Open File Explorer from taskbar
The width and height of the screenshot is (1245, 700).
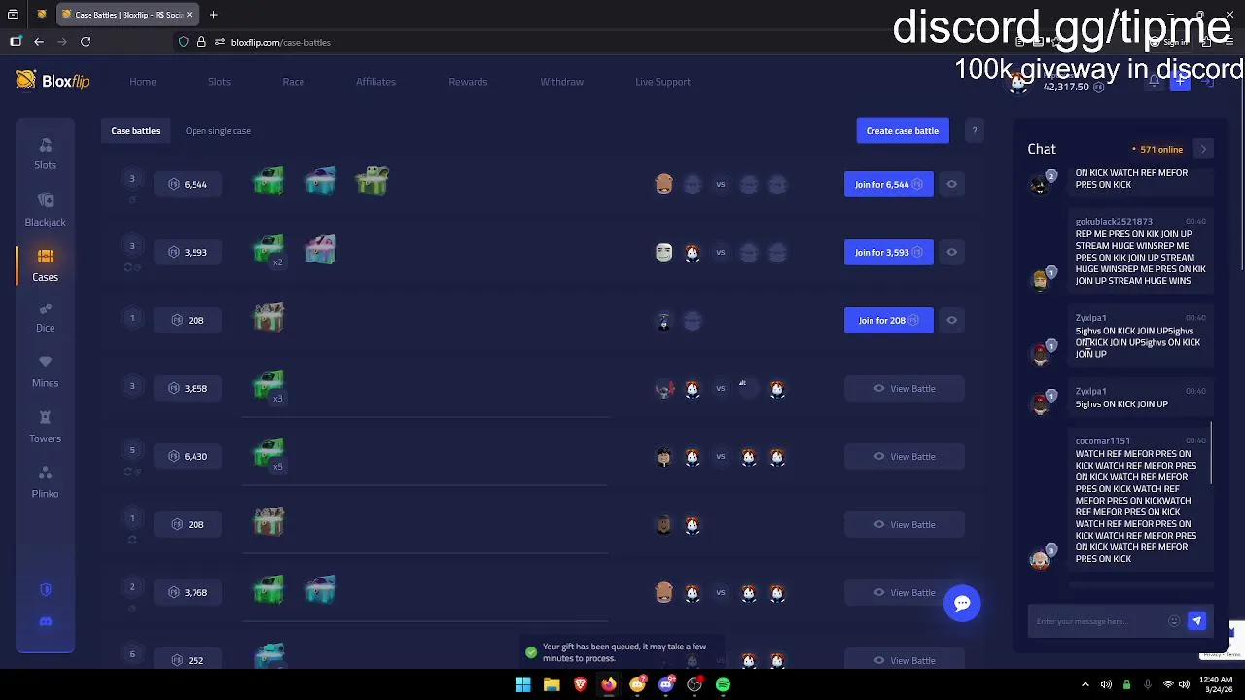(551, 684)
